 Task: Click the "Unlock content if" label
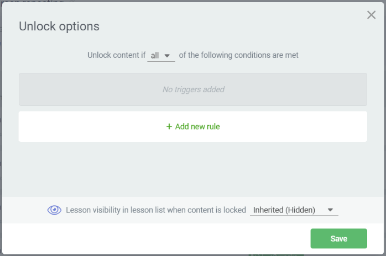pyautogui.click(x=115, y=55)
